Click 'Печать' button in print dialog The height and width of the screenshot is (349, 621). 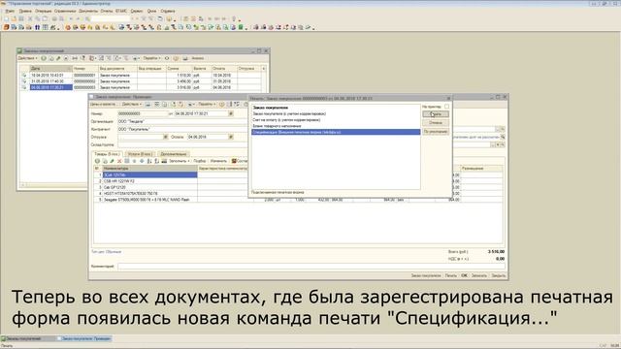(x=436, y=114)
